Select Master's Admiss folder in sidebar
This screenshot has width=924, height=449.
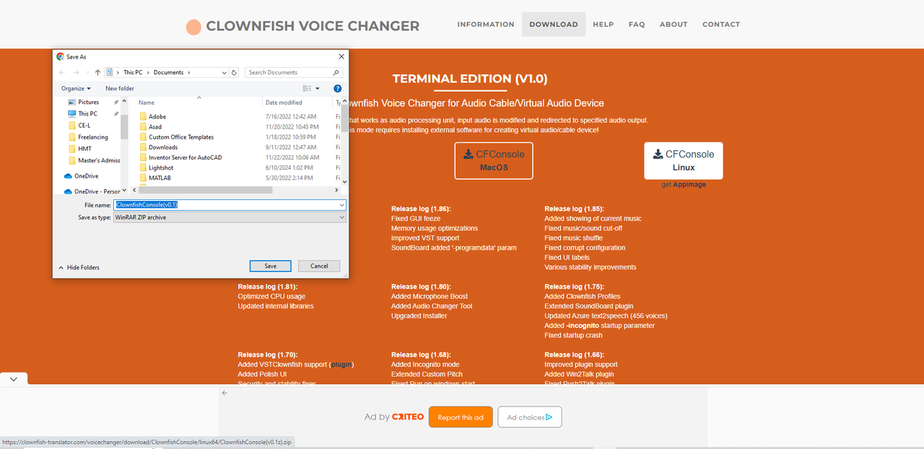coord(94,160)
